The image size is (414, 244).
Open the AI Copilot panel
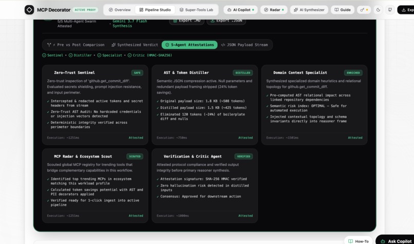[241, 10]
